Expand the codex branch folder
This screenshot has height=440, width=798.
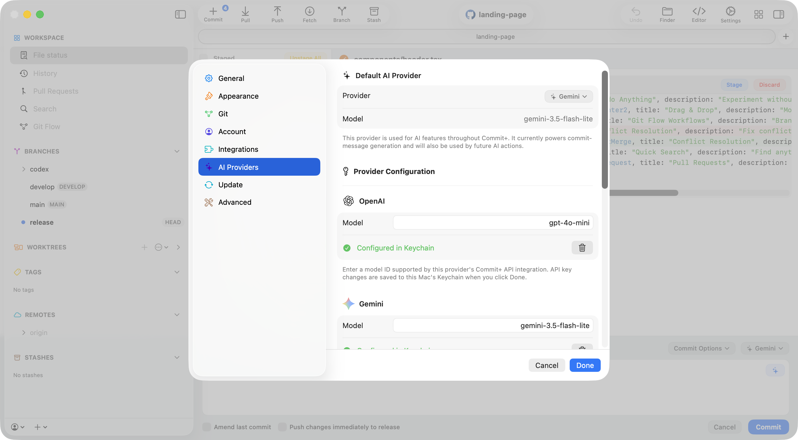[x=24, y=169]
